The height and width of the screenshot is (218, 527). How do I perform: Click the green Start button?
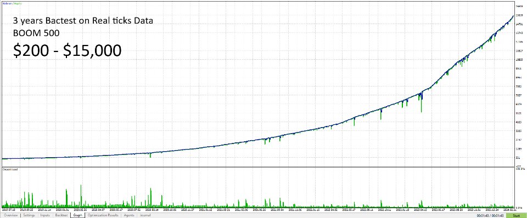coord(516,215)
